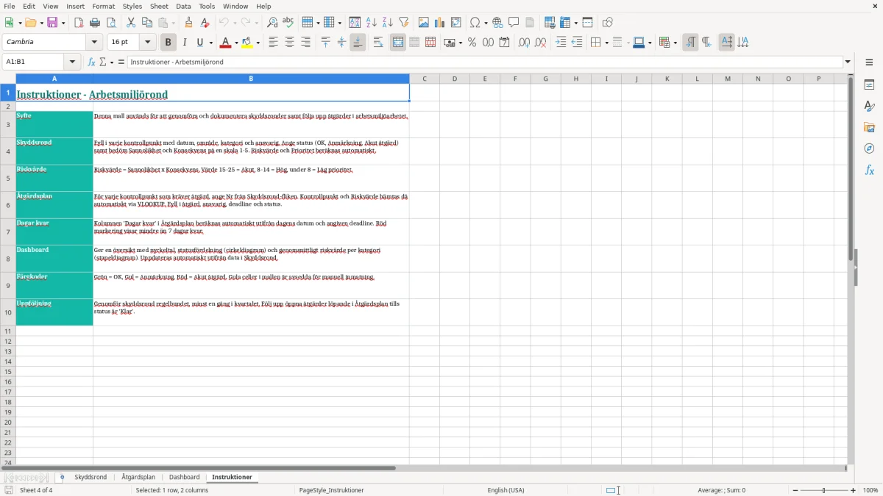Adjust the zoom slider handle
The image size is (883, 496).
823,490
